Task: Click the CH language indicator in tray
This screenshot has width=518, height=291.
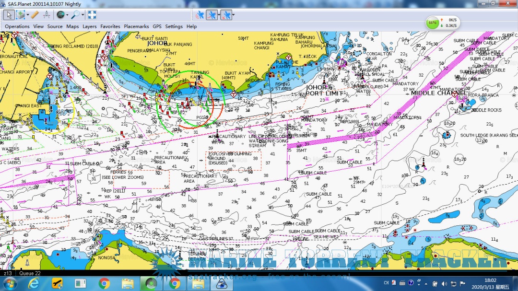Action: click(x=386, y=283)
